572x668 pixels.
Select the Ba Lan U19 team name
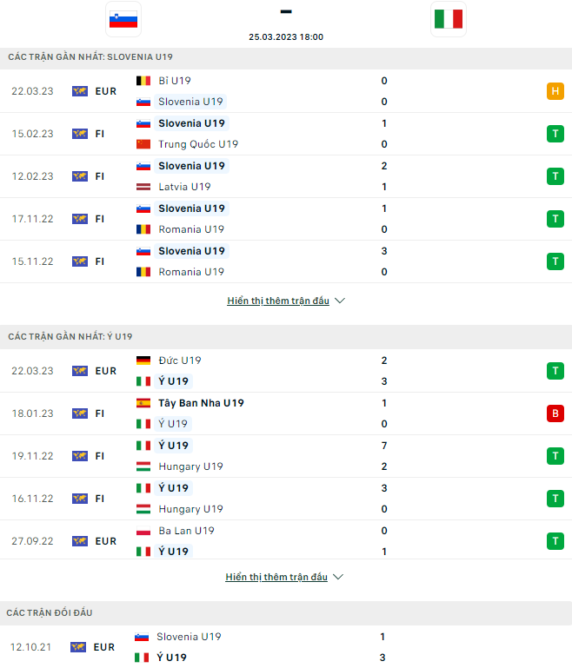pyautogui.click(x=186, y=531)
